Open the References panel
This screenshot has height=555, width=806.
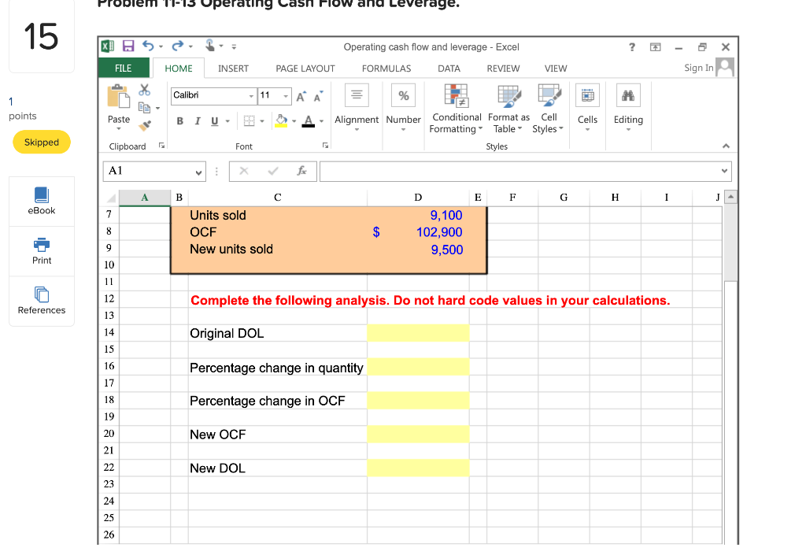point(41,302)
